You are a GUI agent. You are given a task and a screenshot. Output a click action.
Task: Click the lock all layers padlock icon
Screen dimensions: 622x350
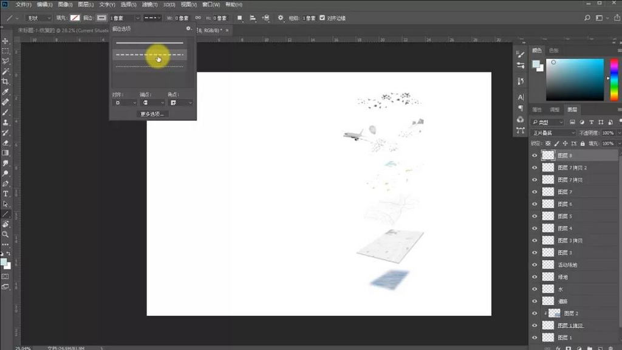click(x=583, y=143)
